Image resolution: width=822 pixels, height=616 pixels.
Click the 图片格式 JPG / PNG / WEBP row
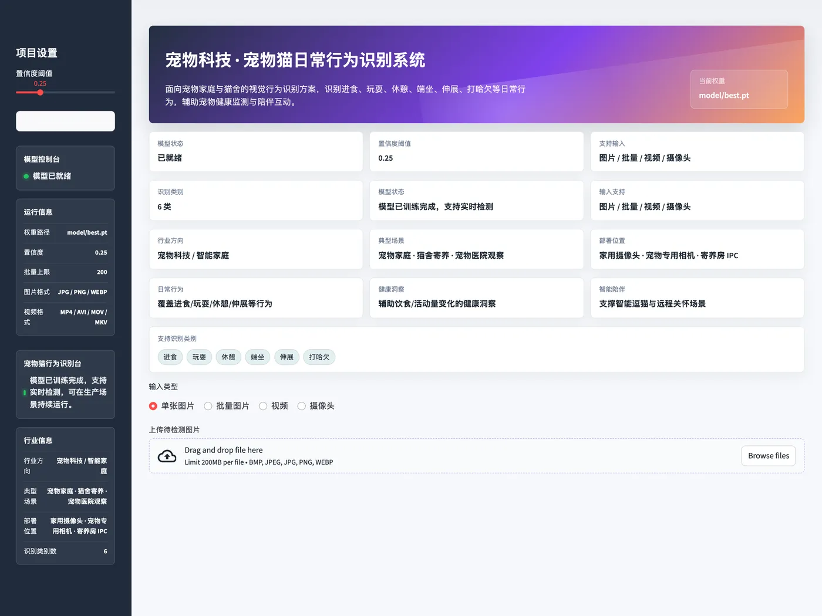point(65,292)
